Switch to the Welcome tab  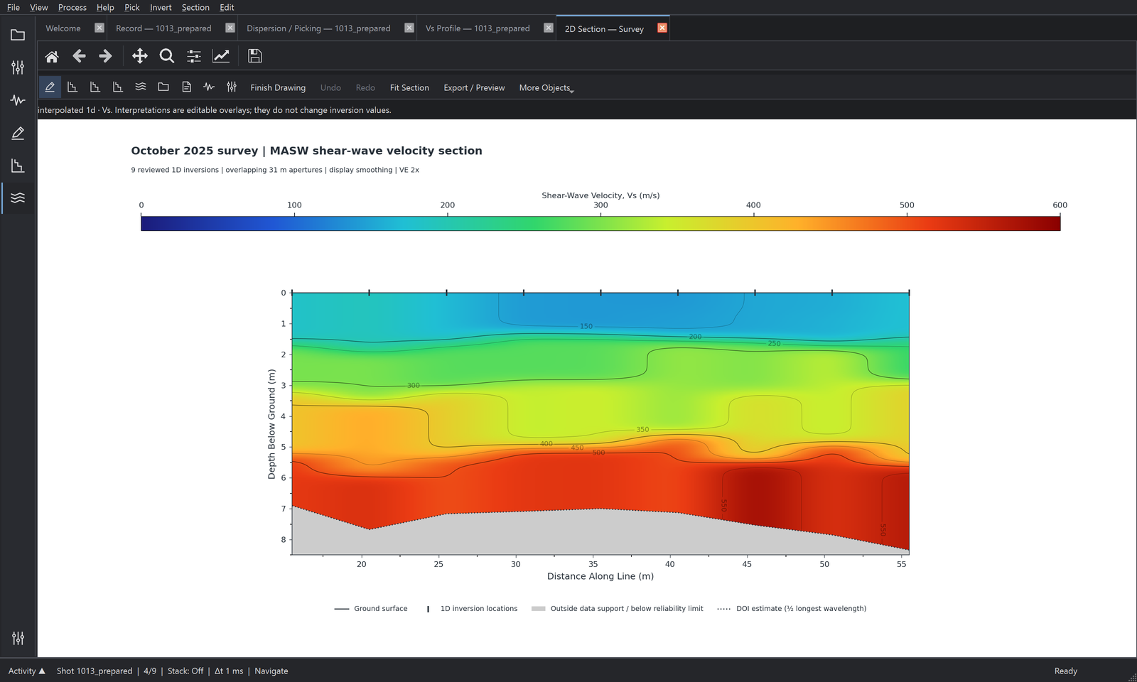[x=63, y=28]
